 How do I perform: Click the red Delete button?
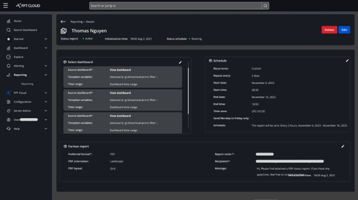point(329,30)
